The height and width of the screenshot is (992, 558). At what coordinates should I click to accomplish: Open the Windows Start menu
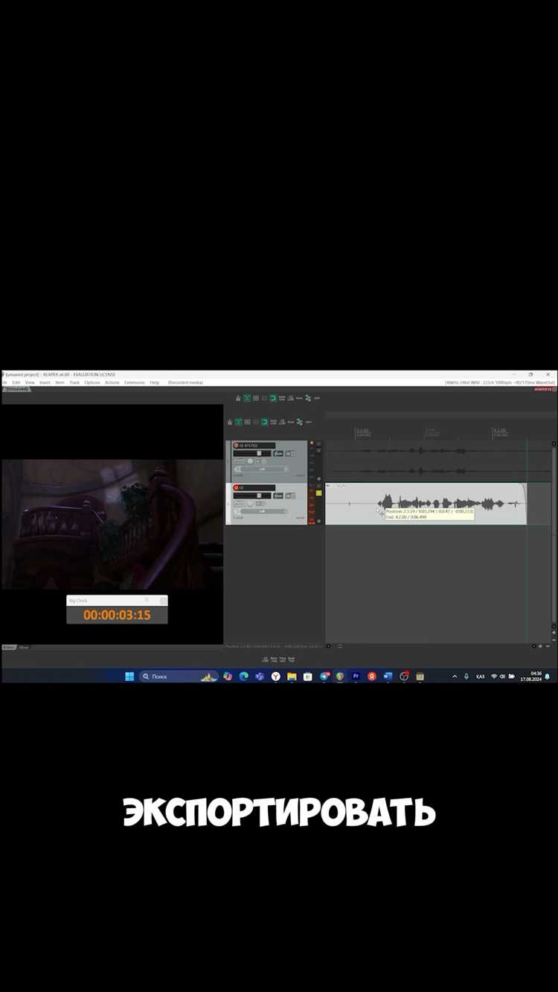coord(129,676)
